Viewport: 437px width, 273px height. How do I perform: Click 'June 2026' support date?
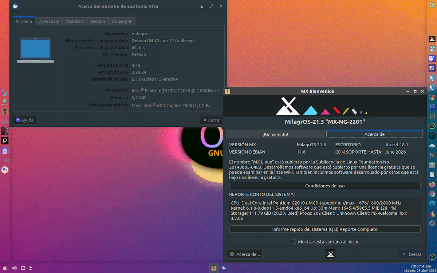395,152
